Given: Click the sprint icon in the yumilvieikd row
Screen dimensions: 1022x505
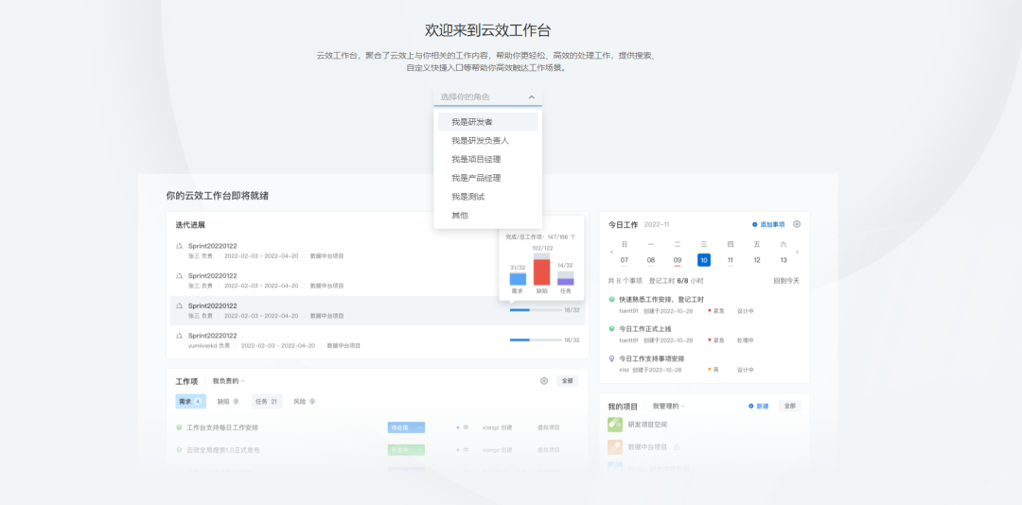Looking at the screenshot, I should tap(179, 336).
